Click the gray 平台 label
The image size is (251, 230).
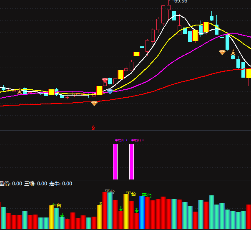110,192
